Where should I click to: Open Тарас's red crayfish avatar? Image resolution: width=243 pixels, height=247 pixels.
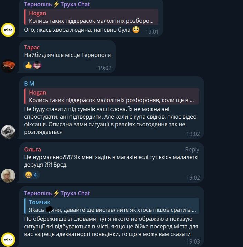coord(8,66)
